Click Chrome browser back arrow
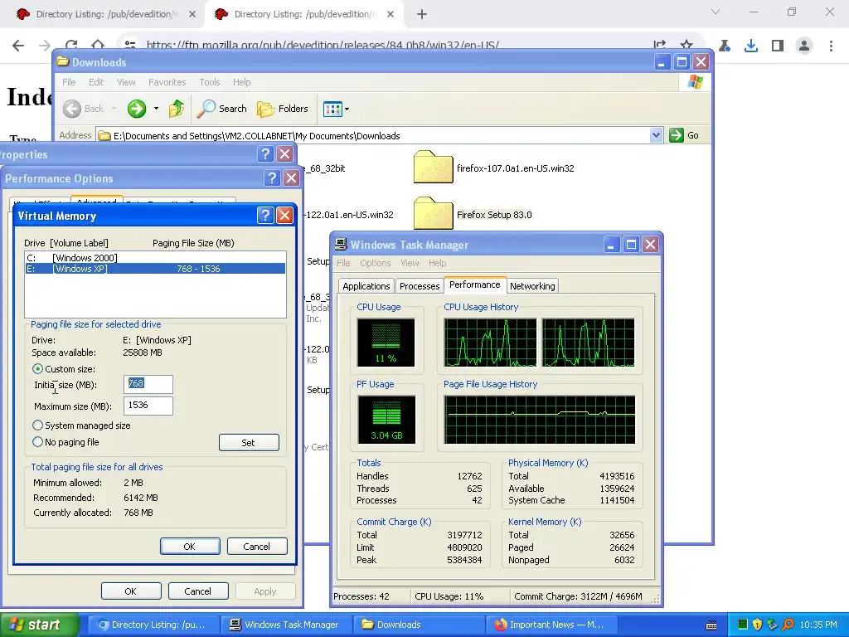This screenshot has width=849, height=637. 18,46
